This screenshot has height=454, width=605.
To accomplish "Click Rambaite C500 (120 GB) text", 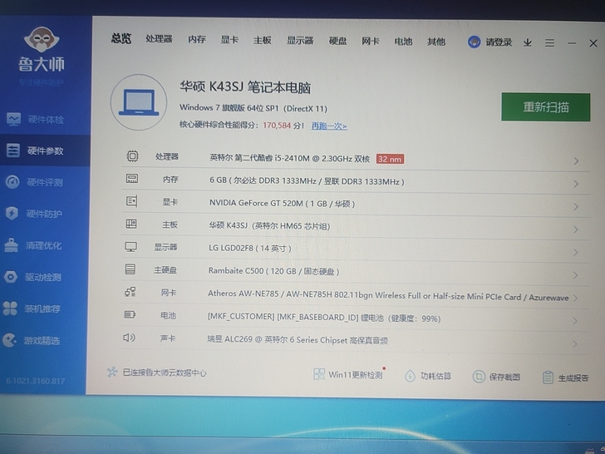I will click(x=274, y=271).
